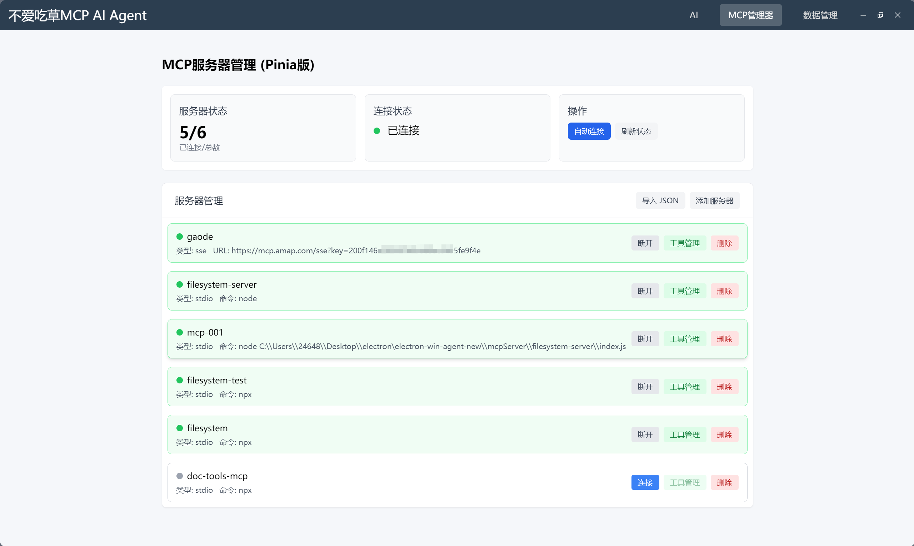
Task: Click the 自动连接 button
Action: coord(589,131)
